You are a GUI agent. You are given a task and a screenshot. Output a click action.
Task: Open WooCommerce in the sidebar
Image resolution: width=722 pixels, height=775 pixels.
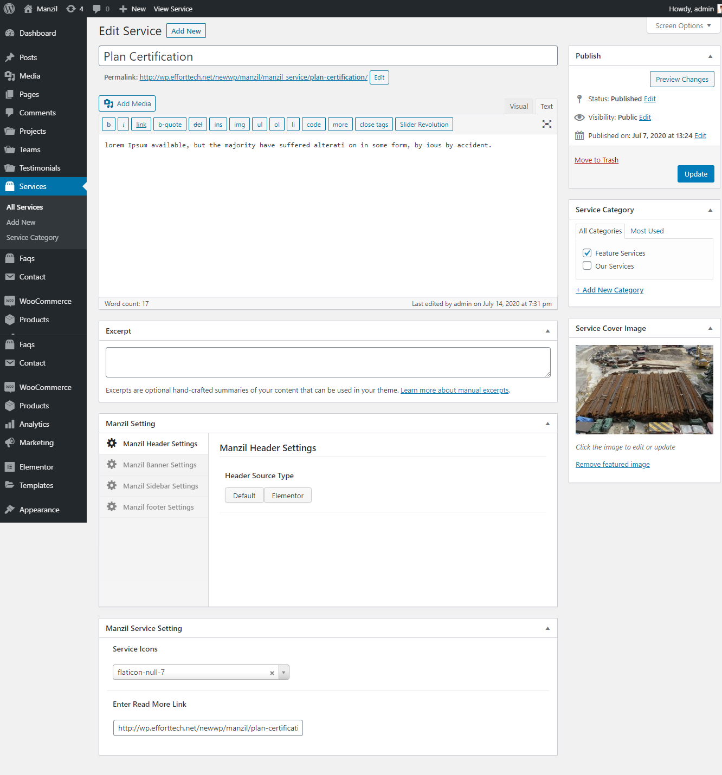tap(45, 301)
